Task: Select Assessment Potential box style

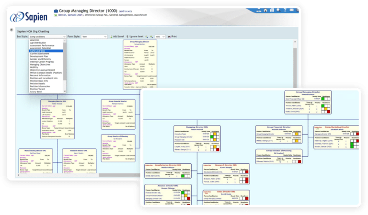Action: pyautogui.click(x=46, y=48)
